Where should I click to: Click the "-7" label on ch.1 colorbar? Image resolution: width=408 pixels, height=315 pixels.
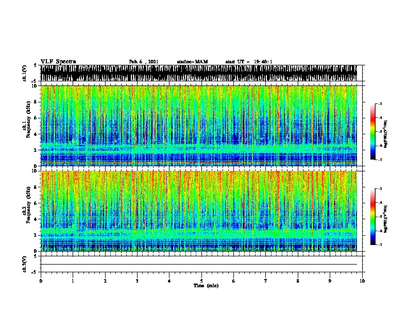(380, 160)
